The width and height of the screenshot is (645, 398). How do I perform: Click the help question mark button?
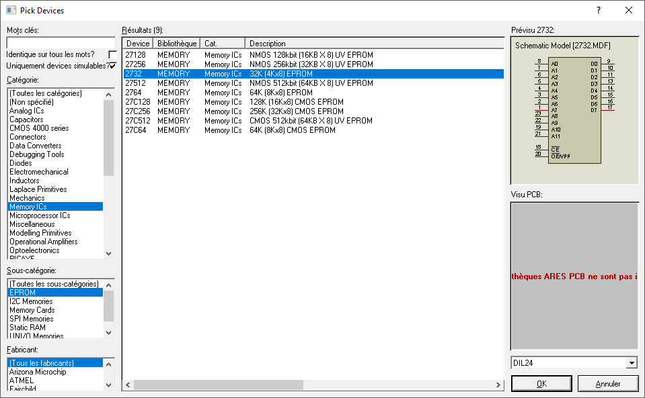coord(599,11)
